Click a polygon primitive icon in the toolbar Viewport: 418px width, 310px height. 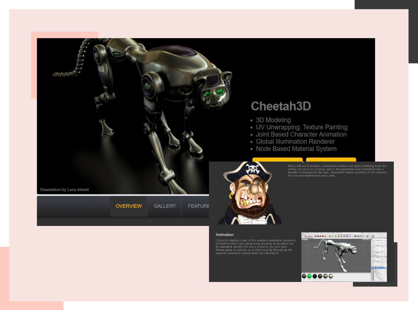[322, 236]
